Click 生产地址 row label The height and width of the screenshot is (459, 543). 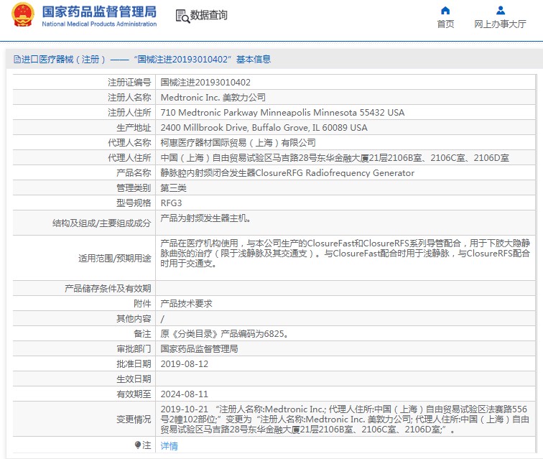point(134,127)
